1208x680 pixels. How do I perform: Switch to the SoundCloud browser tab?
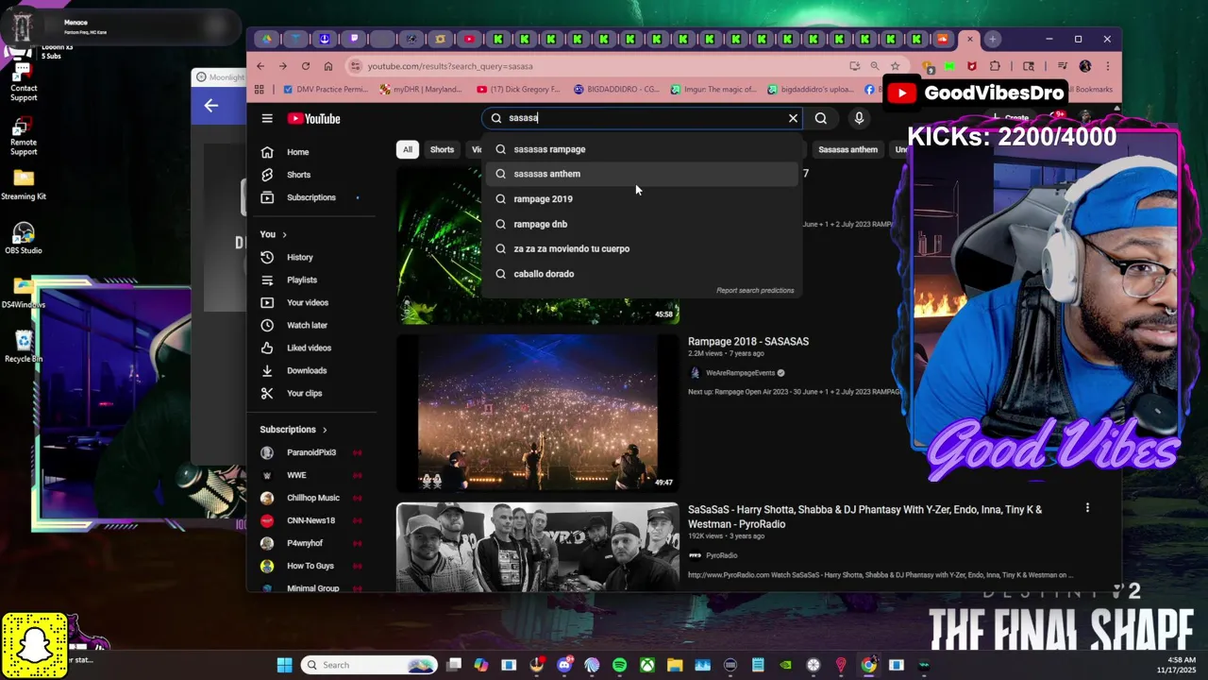pyautogui.click(x=942, y=39)
